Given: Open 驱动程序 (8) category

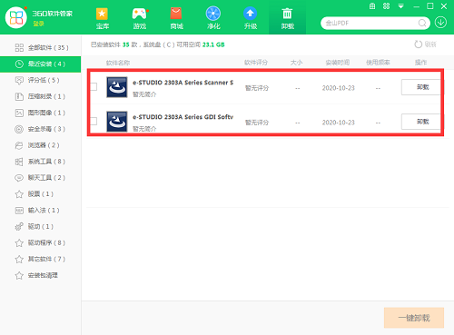Looking at the screenshot, I should click(41, 242).
